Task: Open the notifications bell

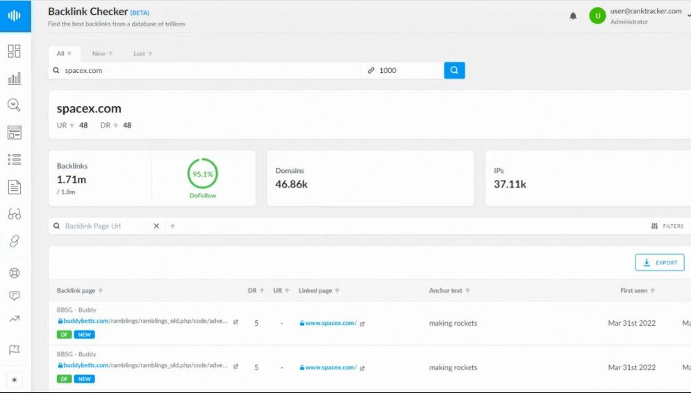Action: click(x=573, y=16)
